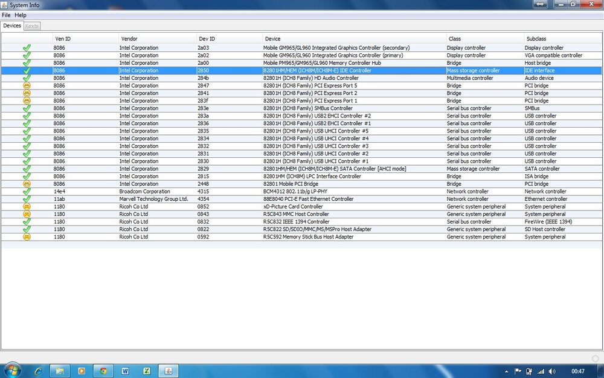Image resolution: width=604 pixels, height=378 pixels.
Task: Open Google Chrome from the taskbar
Action: point(103,370)
